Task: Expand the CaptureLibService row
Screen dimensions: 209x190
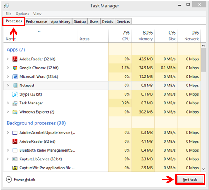Action: (8, 159)
